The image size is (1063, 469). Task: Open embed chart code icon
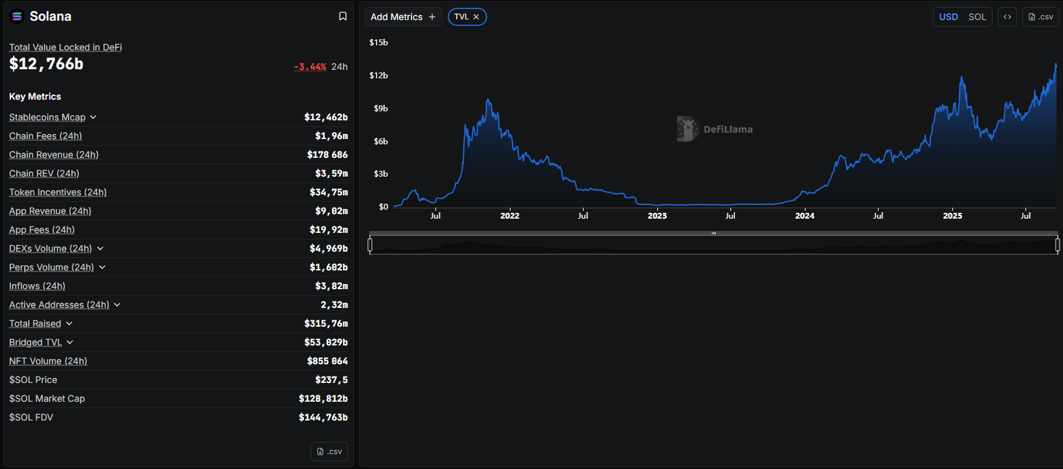coord(1007,17)
